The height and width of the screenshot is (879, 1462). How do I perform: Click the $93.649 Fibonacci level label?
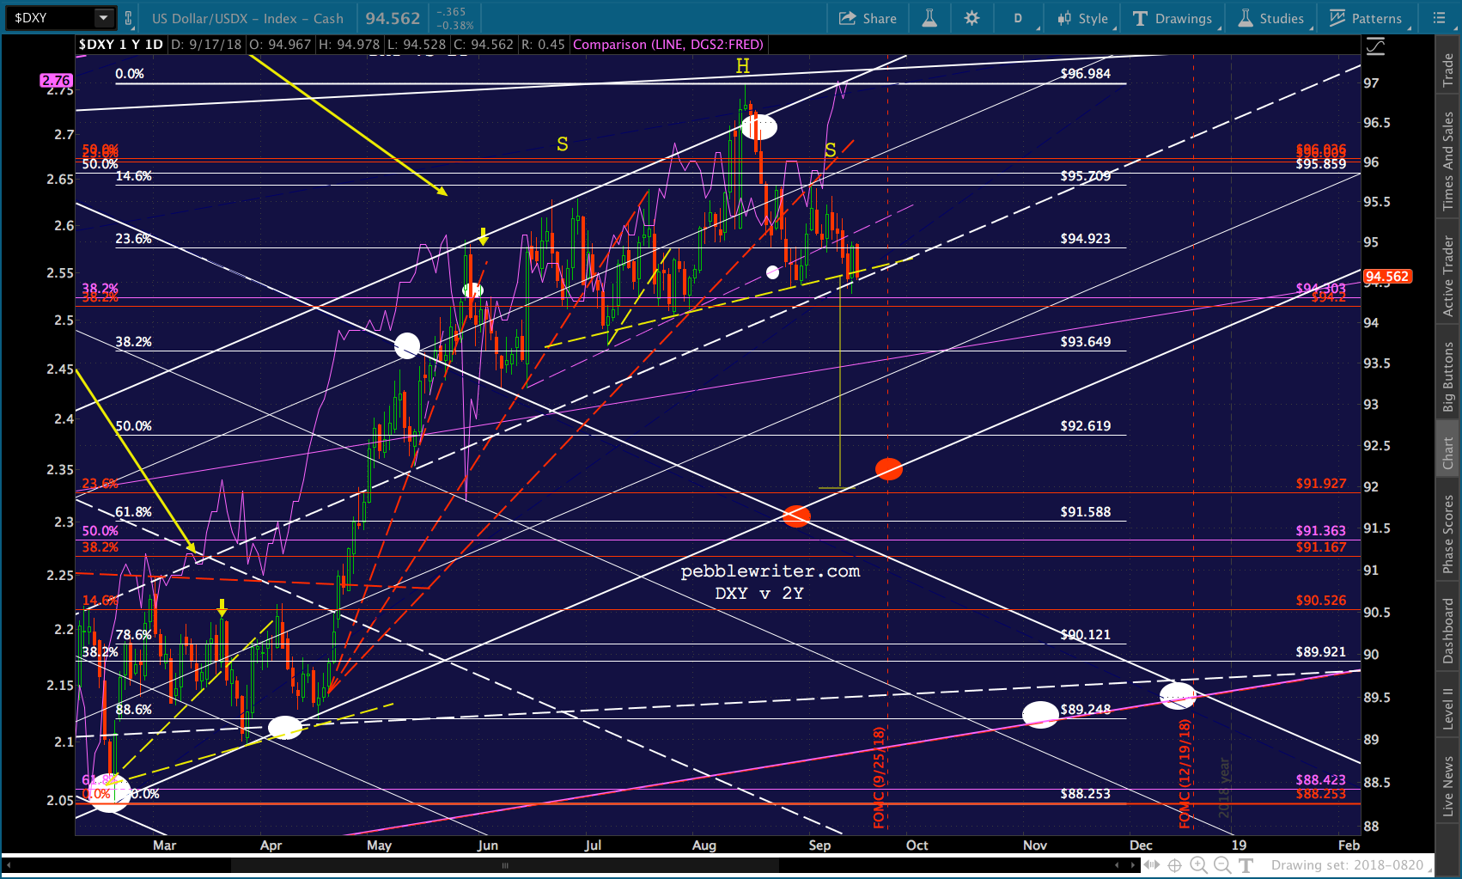pyautogui.click(x=1085, y=342)
